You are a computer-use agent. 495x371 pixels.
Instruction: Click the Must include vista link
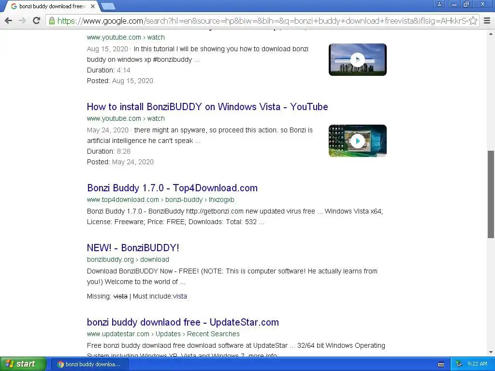point(180,296)
